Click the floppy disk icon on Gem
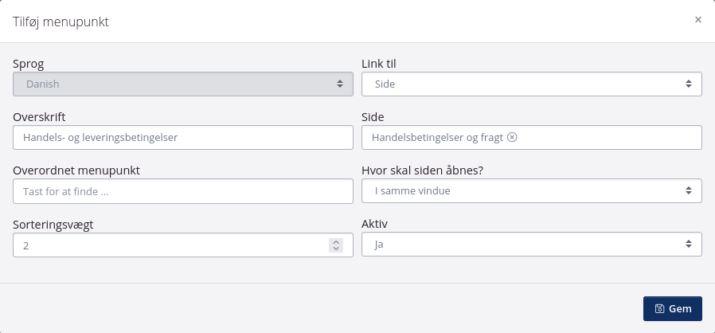The height and width of the screenshot is (333, 715). (x=659, y=308)
